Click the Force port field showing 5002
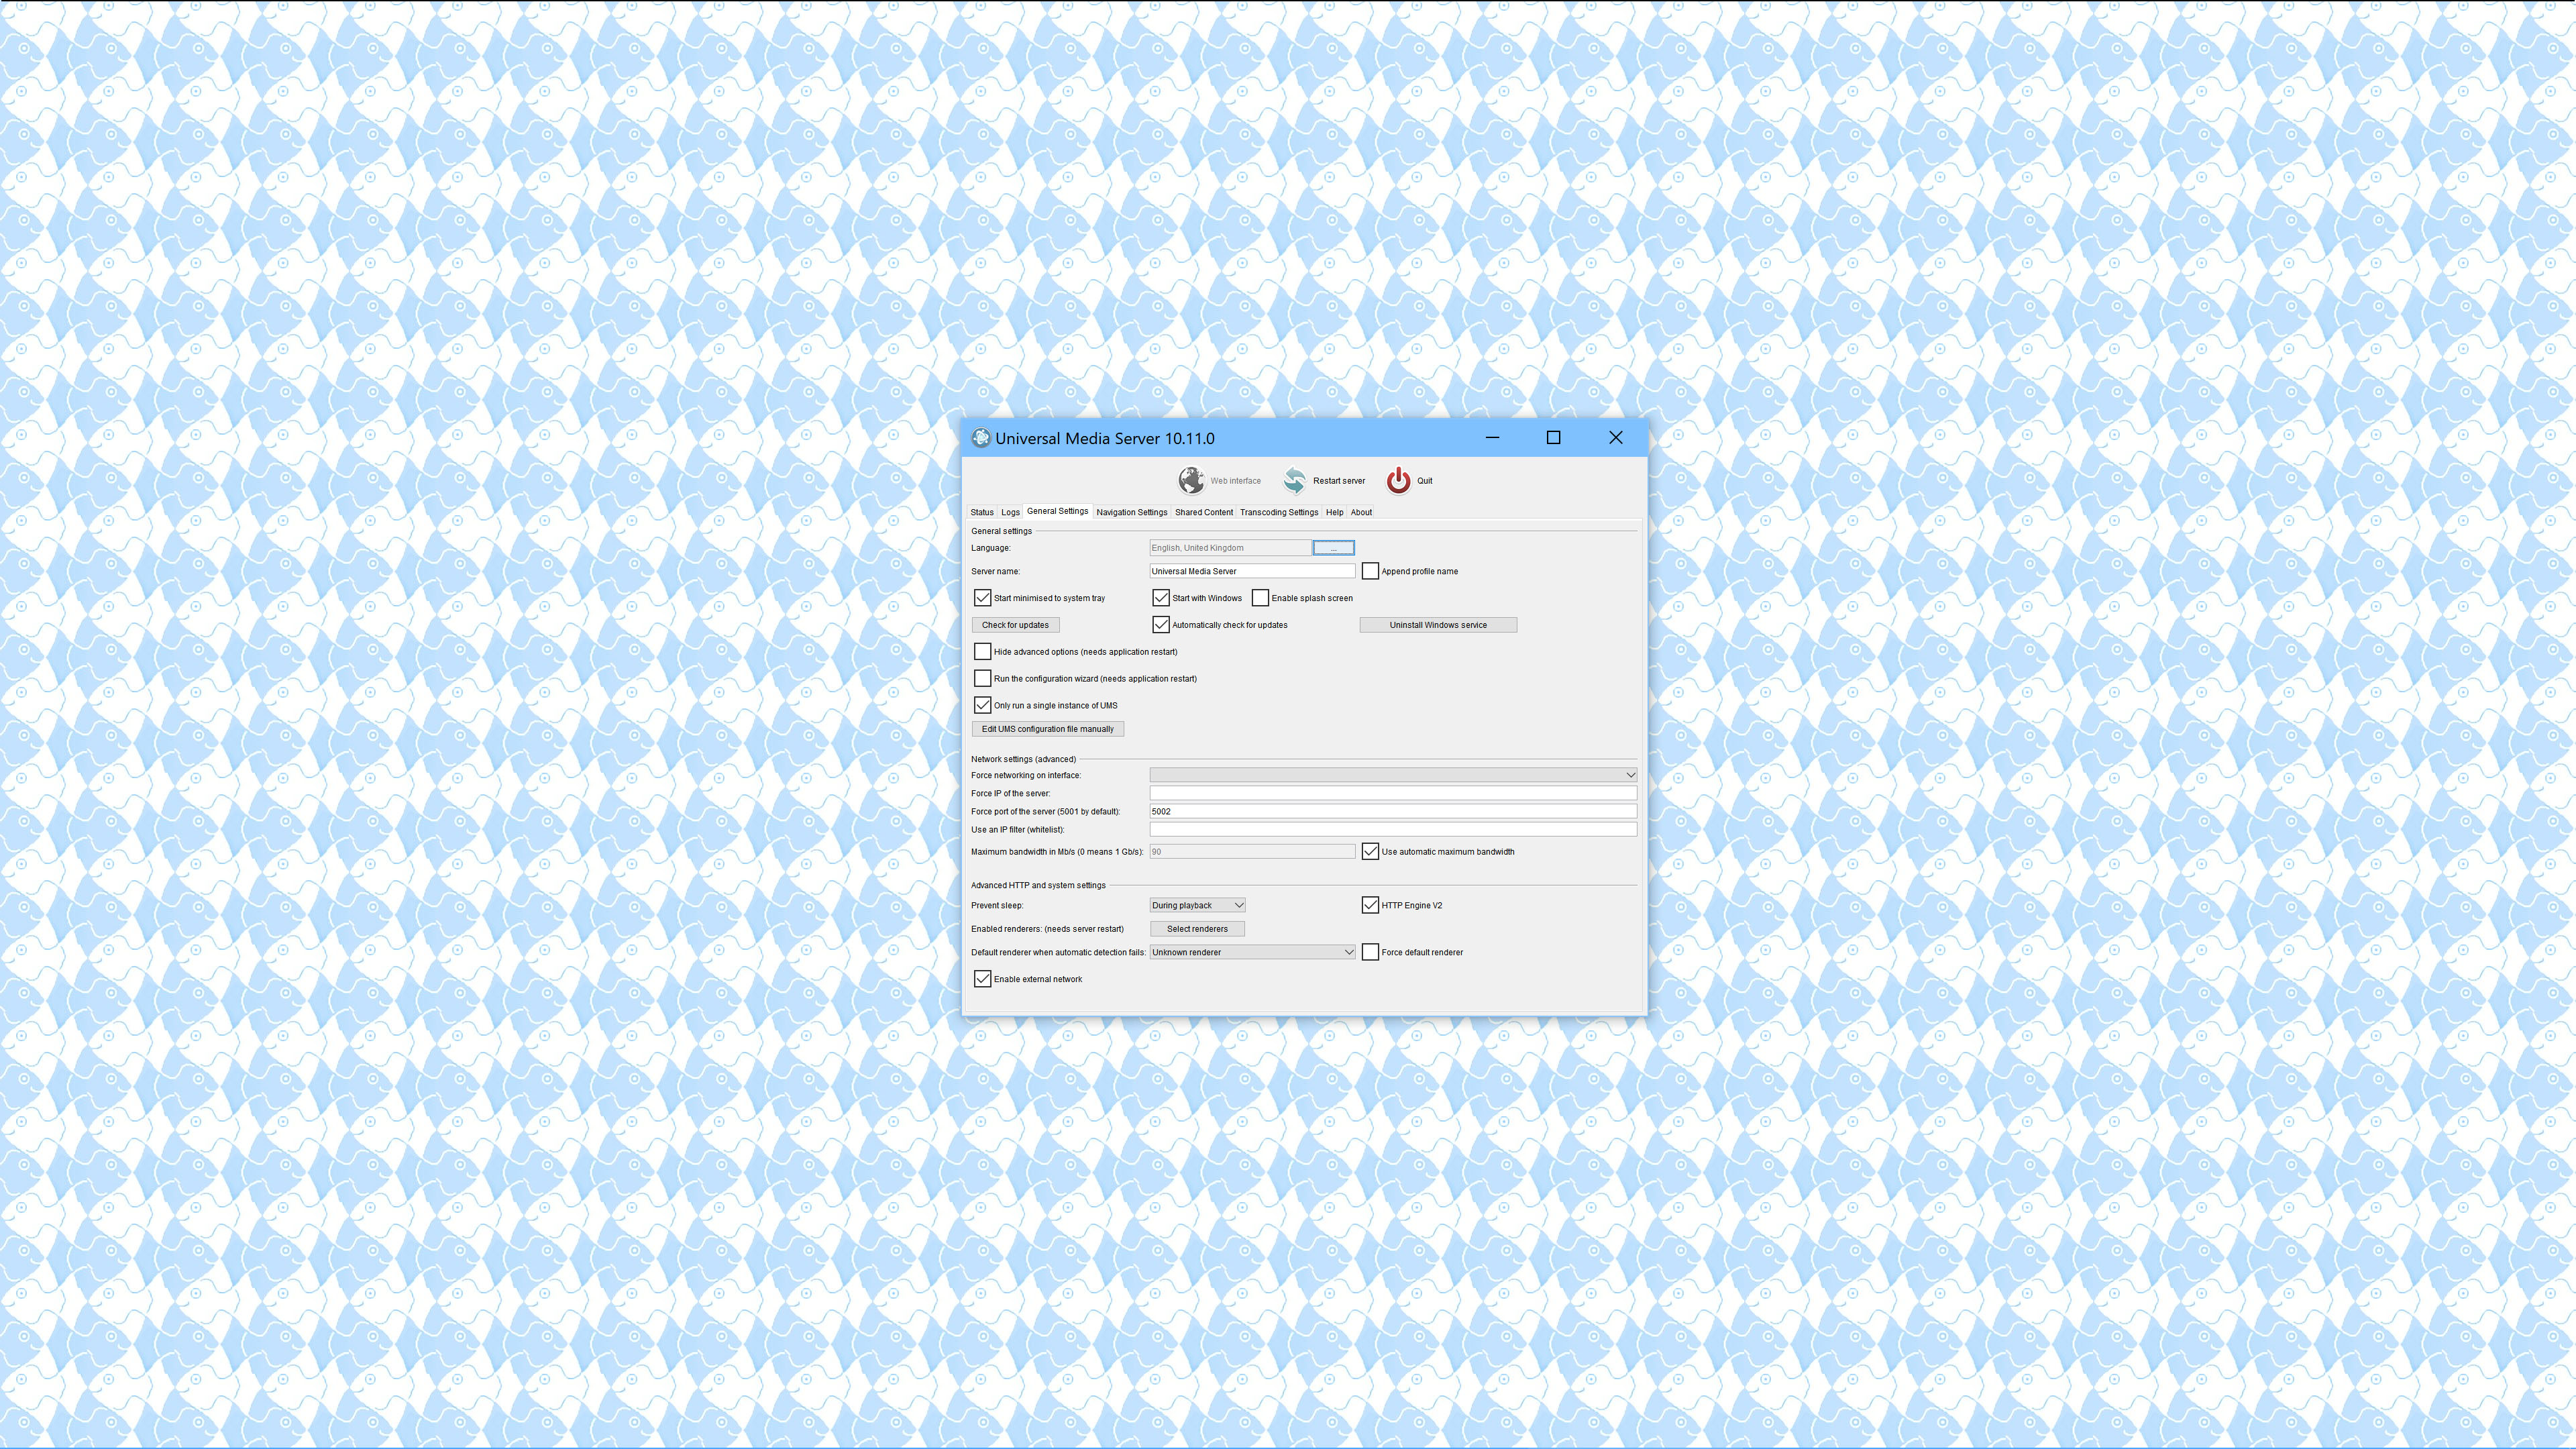 (1393, 811)
